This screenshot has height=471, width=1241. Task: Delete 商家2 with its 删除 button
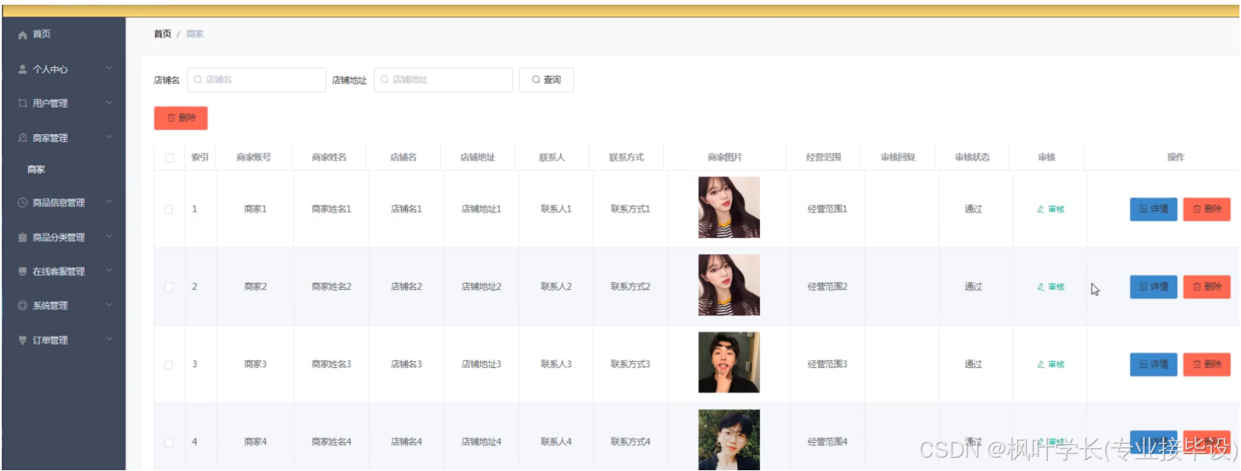tap(1207, 287)
